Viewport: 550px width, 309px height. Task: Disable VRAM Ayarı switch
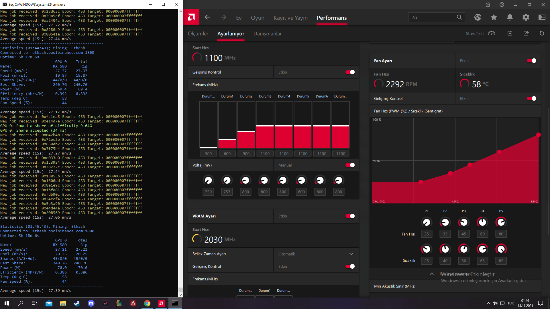(x=350, y=216)
